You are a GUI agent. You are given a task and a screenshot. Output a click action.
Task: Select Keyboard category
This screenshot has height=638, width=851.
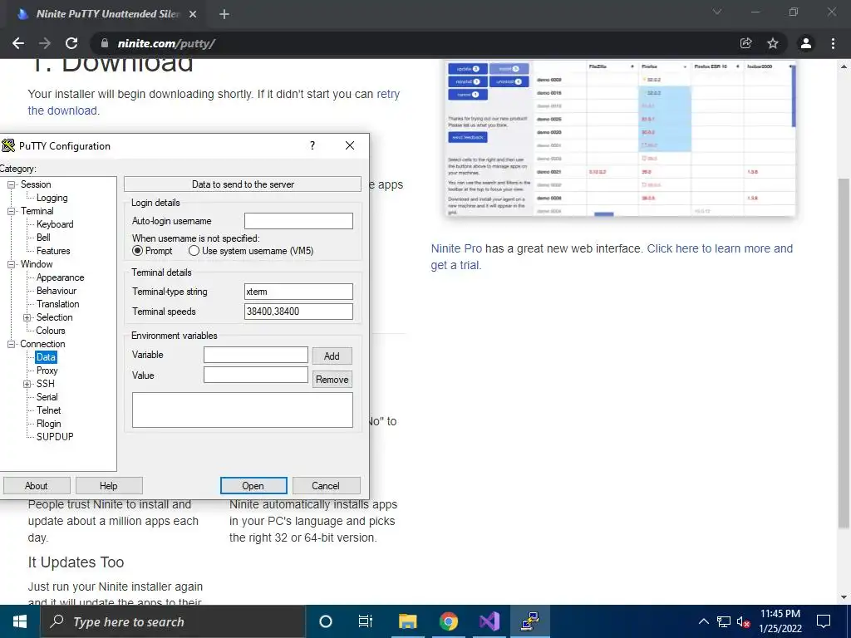[x=55, y=224]
